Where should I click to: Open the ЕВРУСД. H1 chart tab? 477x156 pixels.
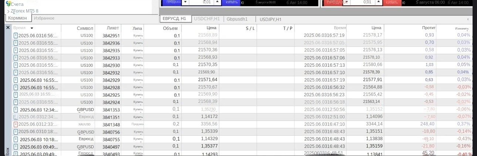[176, 18]
